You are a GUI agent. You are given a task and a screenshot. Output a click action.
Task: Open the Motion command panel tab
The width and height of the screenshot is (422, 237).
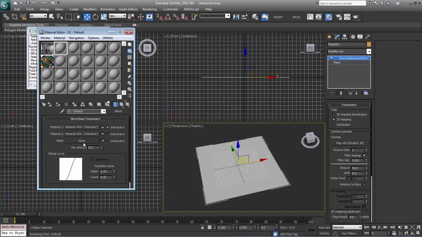[x=353, y=37]
